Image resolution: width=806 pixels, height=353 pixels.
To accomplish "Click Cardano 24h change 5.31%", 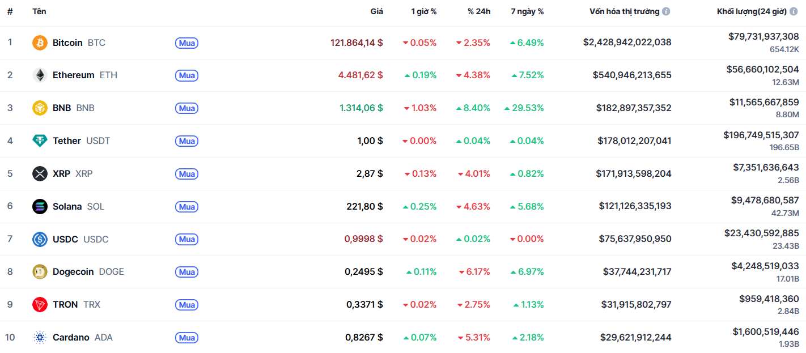I will tap(474, 338).
